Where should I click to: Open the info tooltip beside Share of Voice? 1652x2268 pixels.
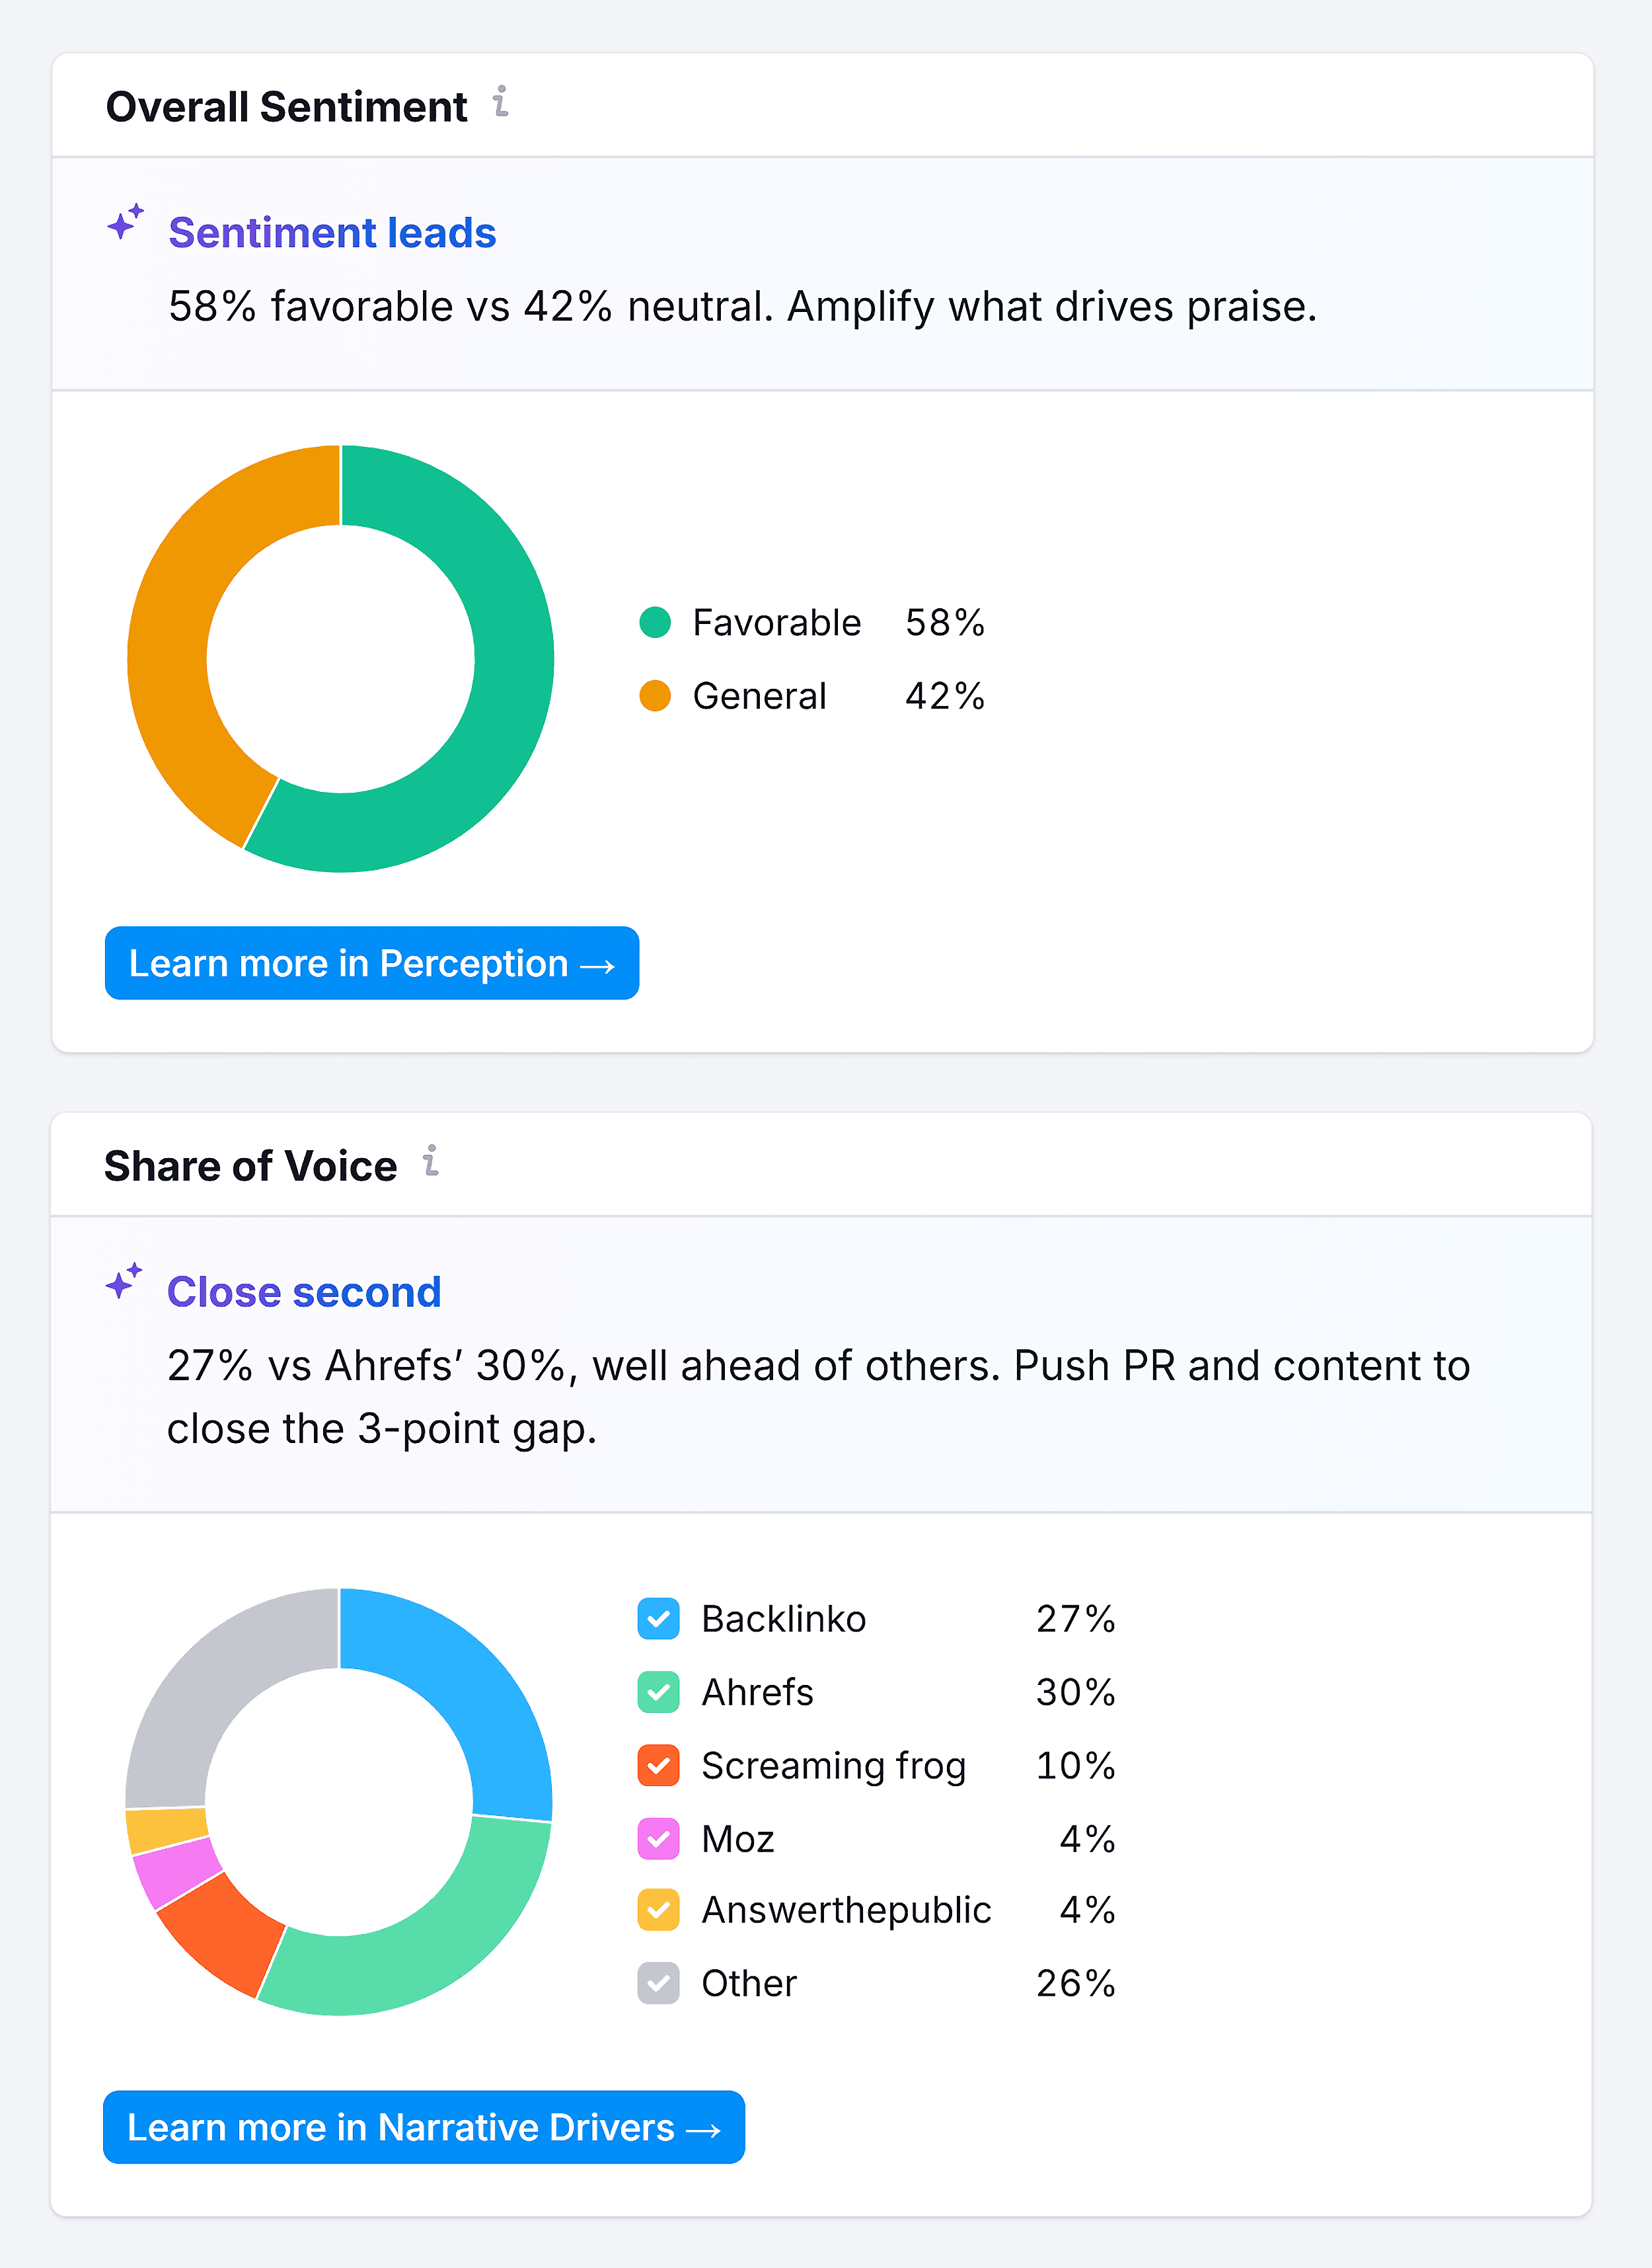tap(430, 1161)
